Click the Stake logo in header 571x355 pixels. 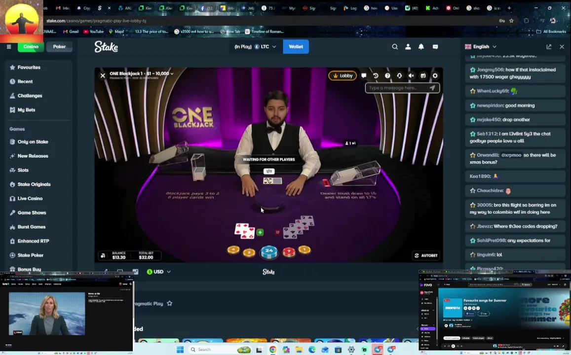pos(106,46)
